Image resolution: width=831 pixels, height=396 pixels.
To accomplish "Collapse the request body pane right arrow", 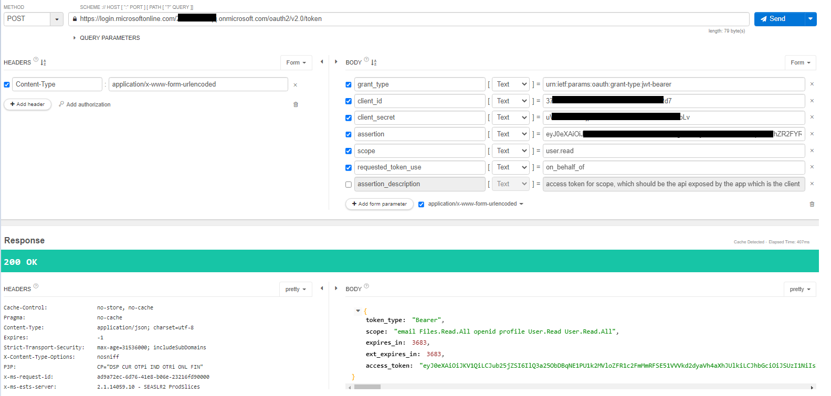I will [336, 62].
